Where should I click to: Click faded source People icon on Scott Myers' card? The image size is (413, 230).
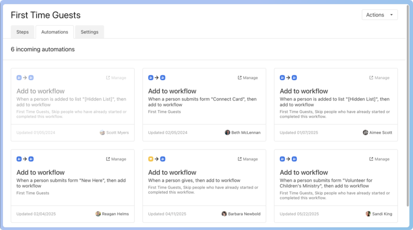click(x=19, y=78)
